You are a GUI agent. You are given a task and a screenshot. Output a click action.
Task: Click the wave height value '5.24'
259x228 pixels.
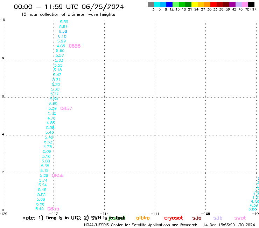[43, 185]
